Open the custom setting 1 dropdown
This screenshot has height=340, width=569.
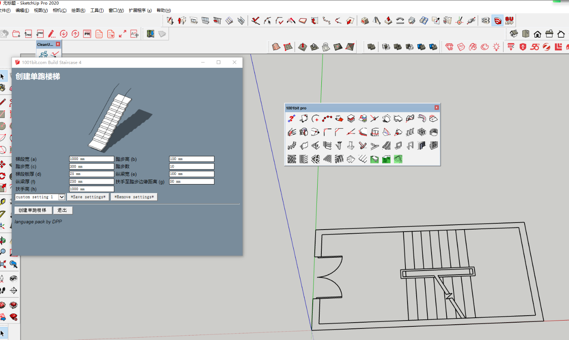[x=40, y=197]
